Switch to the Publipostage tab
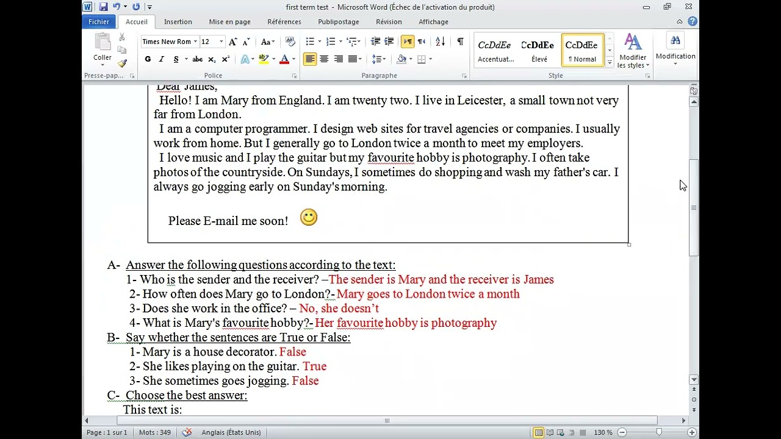Screen dimensions: 781x439 (x=339, y=21)
